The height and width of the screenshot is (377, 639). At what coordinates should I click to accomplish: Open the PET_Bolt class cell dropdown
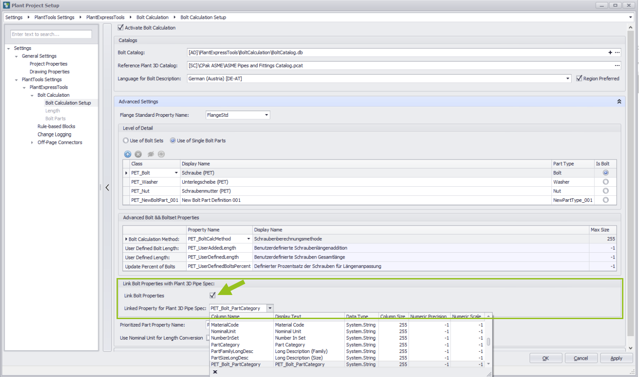click(176, 173)
